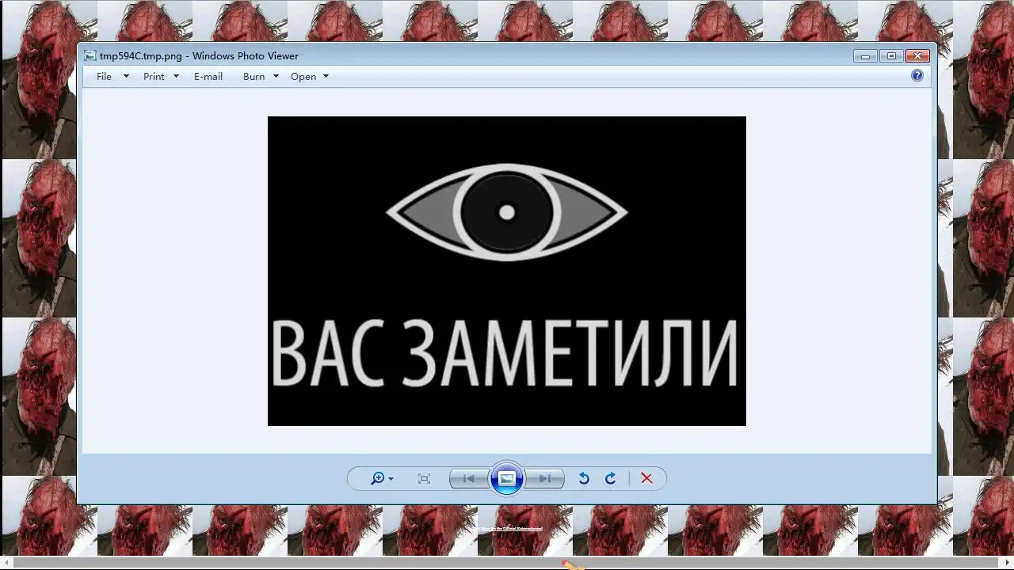Image resolution: width=1014 pixels, height=570 pixels.
Task: Rotate image counterclockwise
Action: pyautogui.click(x=584, y=478)
